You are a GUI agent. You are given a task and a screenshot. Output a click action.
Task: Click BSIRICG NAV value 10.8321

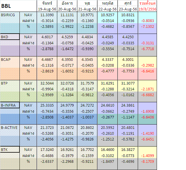tap(128, 15)
